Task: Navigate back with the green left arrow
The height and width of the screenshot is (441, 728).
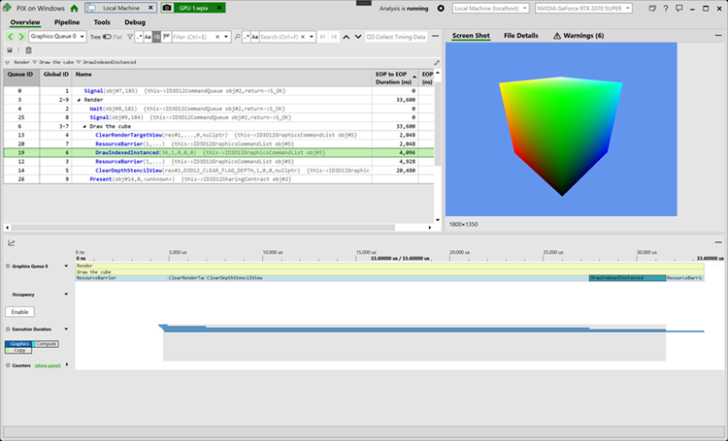Action: point(10,37)
